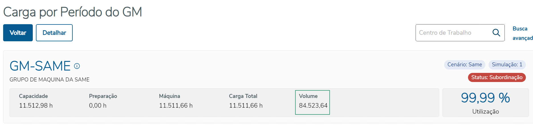Click the Voltar button

click(x=18, y=33)
